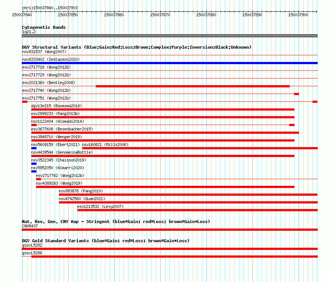
Task: Open variant esv2717729 (Wong2012b)
Action: 46,75
